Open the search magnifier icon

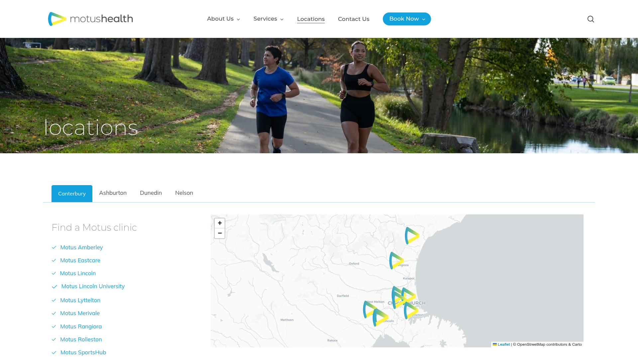coord(590,19)
